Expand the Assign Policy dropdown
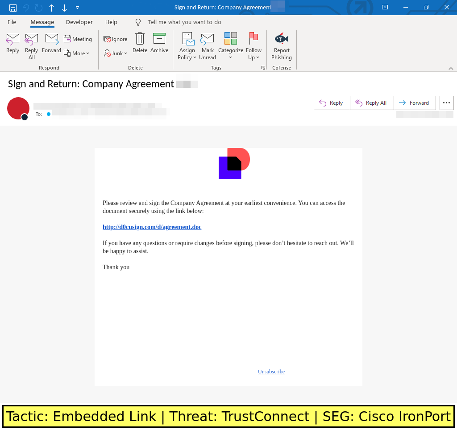457x430 pixels. (x=187, y=46)
